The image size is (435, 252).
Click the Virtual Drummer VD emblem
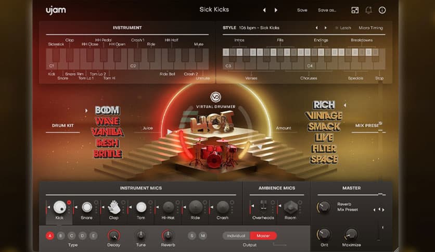(215, 97)
